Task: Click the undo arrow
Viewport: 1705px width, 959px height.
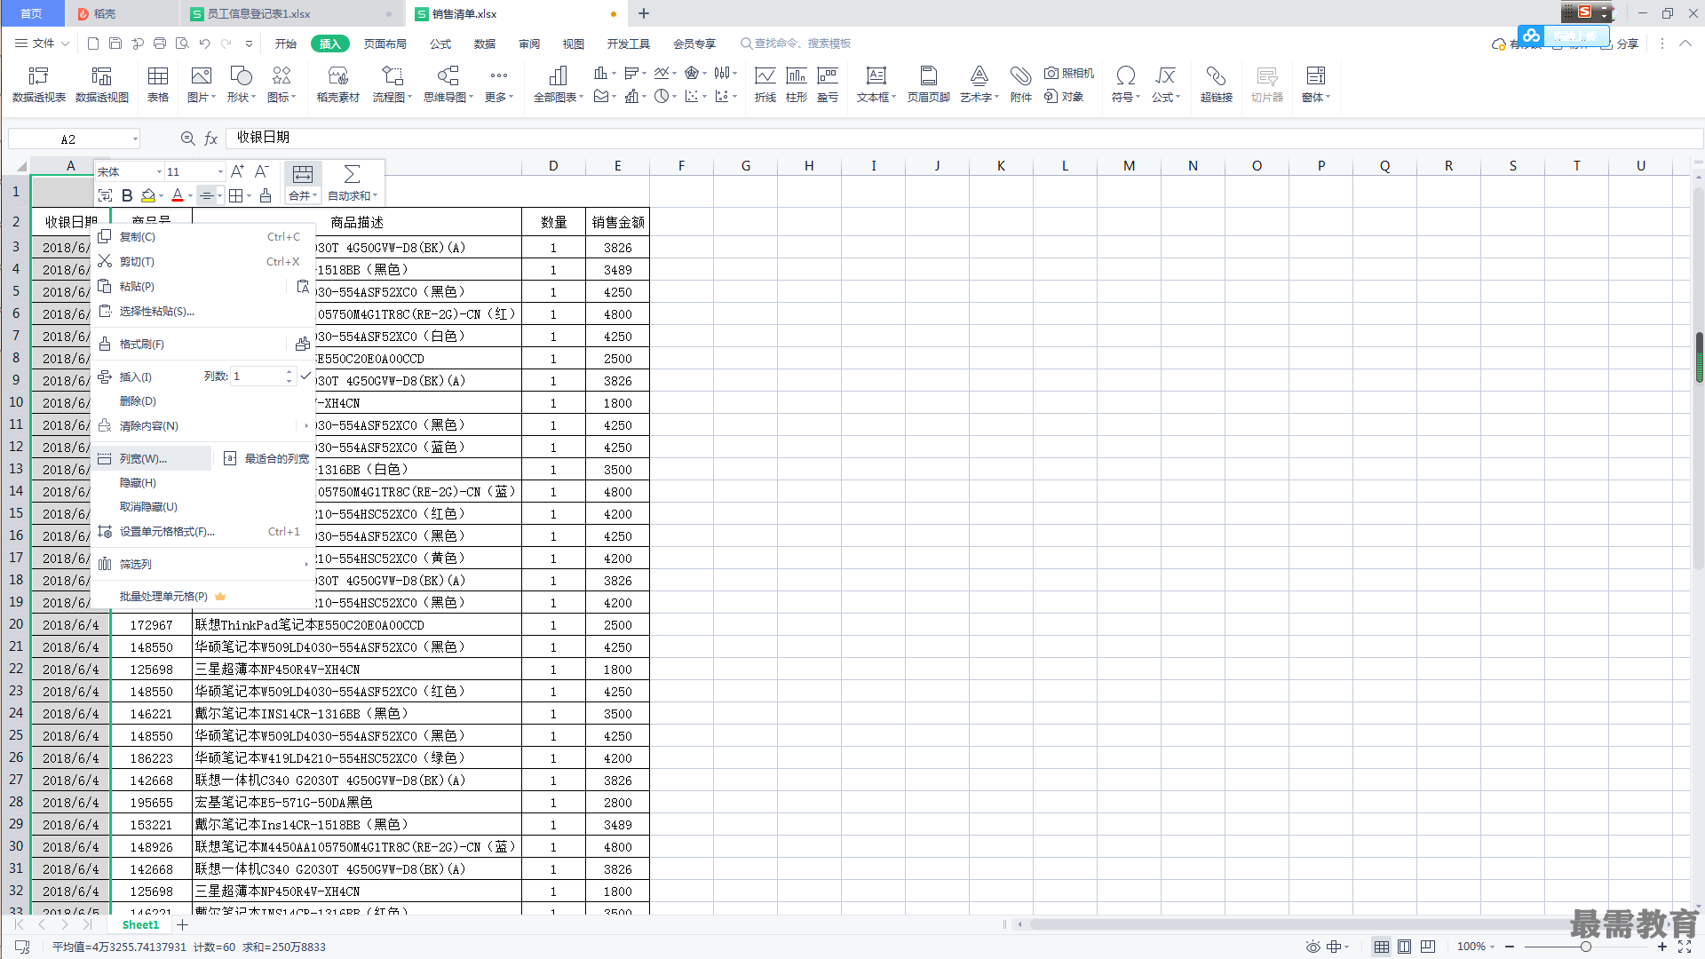Action: click(205, 44)
